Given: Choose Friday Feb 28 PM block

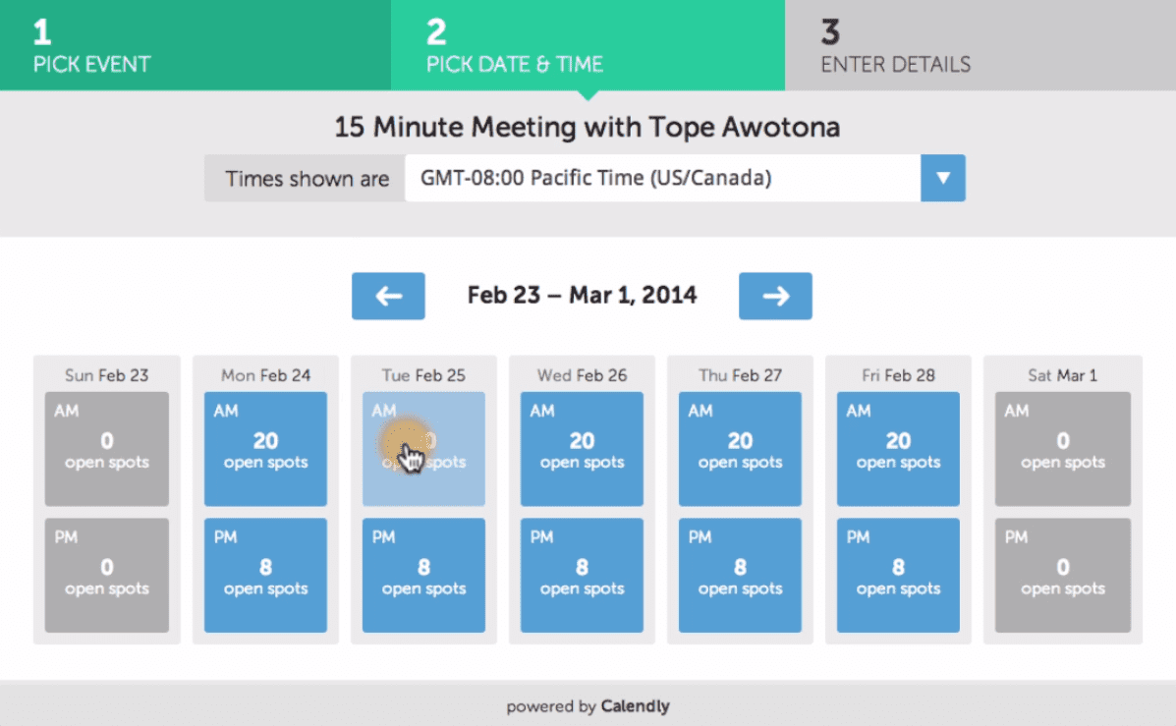Looking at the screenshot, I should click(899, 576).
